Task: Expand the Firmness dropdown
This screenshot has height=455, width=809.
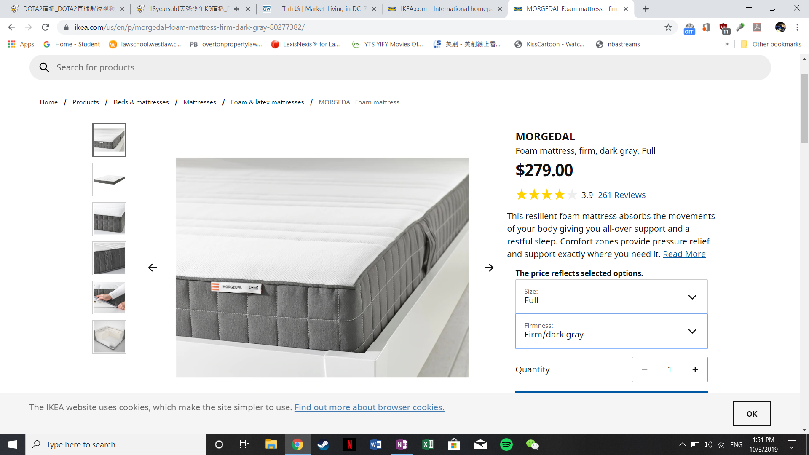Action: (x=611, y=331)
